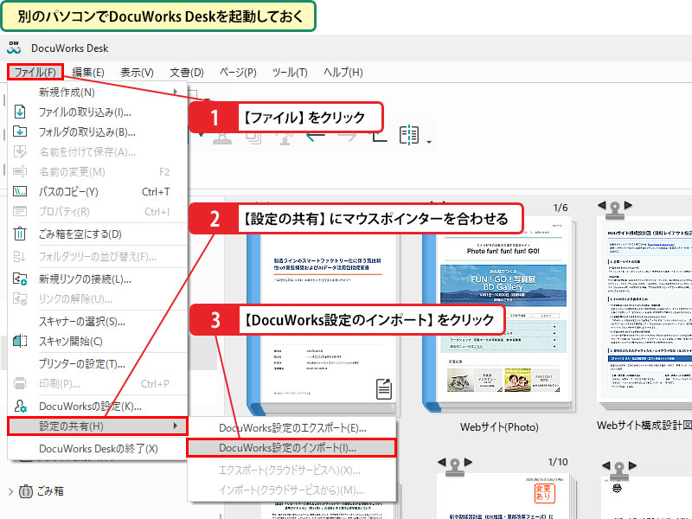The height and width of the screenshot is (519, 692).
Task: Click the scan icon beside スキャン開始
Action: pyautogui.click(x=20, y=341)
